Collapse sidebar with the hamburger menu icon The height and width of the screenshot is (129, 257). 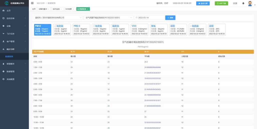pos(32,3)
